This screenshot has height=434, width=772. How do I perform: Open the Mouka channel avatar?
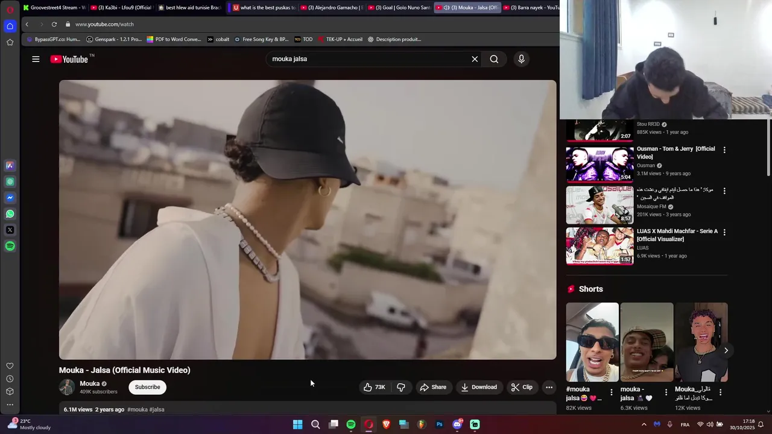(67, 387)
